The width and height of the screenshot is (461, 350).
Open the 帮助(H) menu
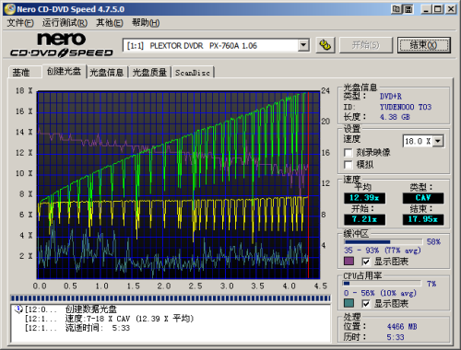[x=146, y=23]
